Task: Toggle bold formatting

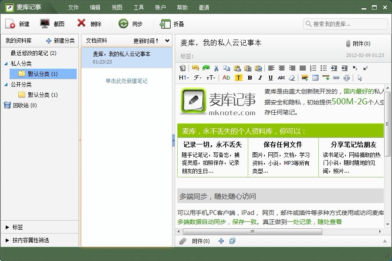Action: (x=250, y=78)
